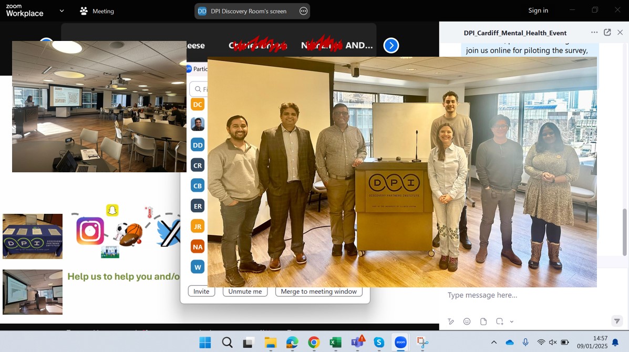Select the JR participant avatar

198,226
